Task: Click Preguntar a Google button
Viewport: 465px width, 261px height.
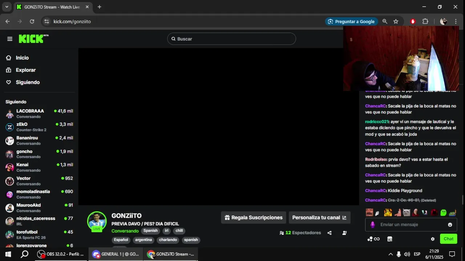Action: [x=351, y=21]
